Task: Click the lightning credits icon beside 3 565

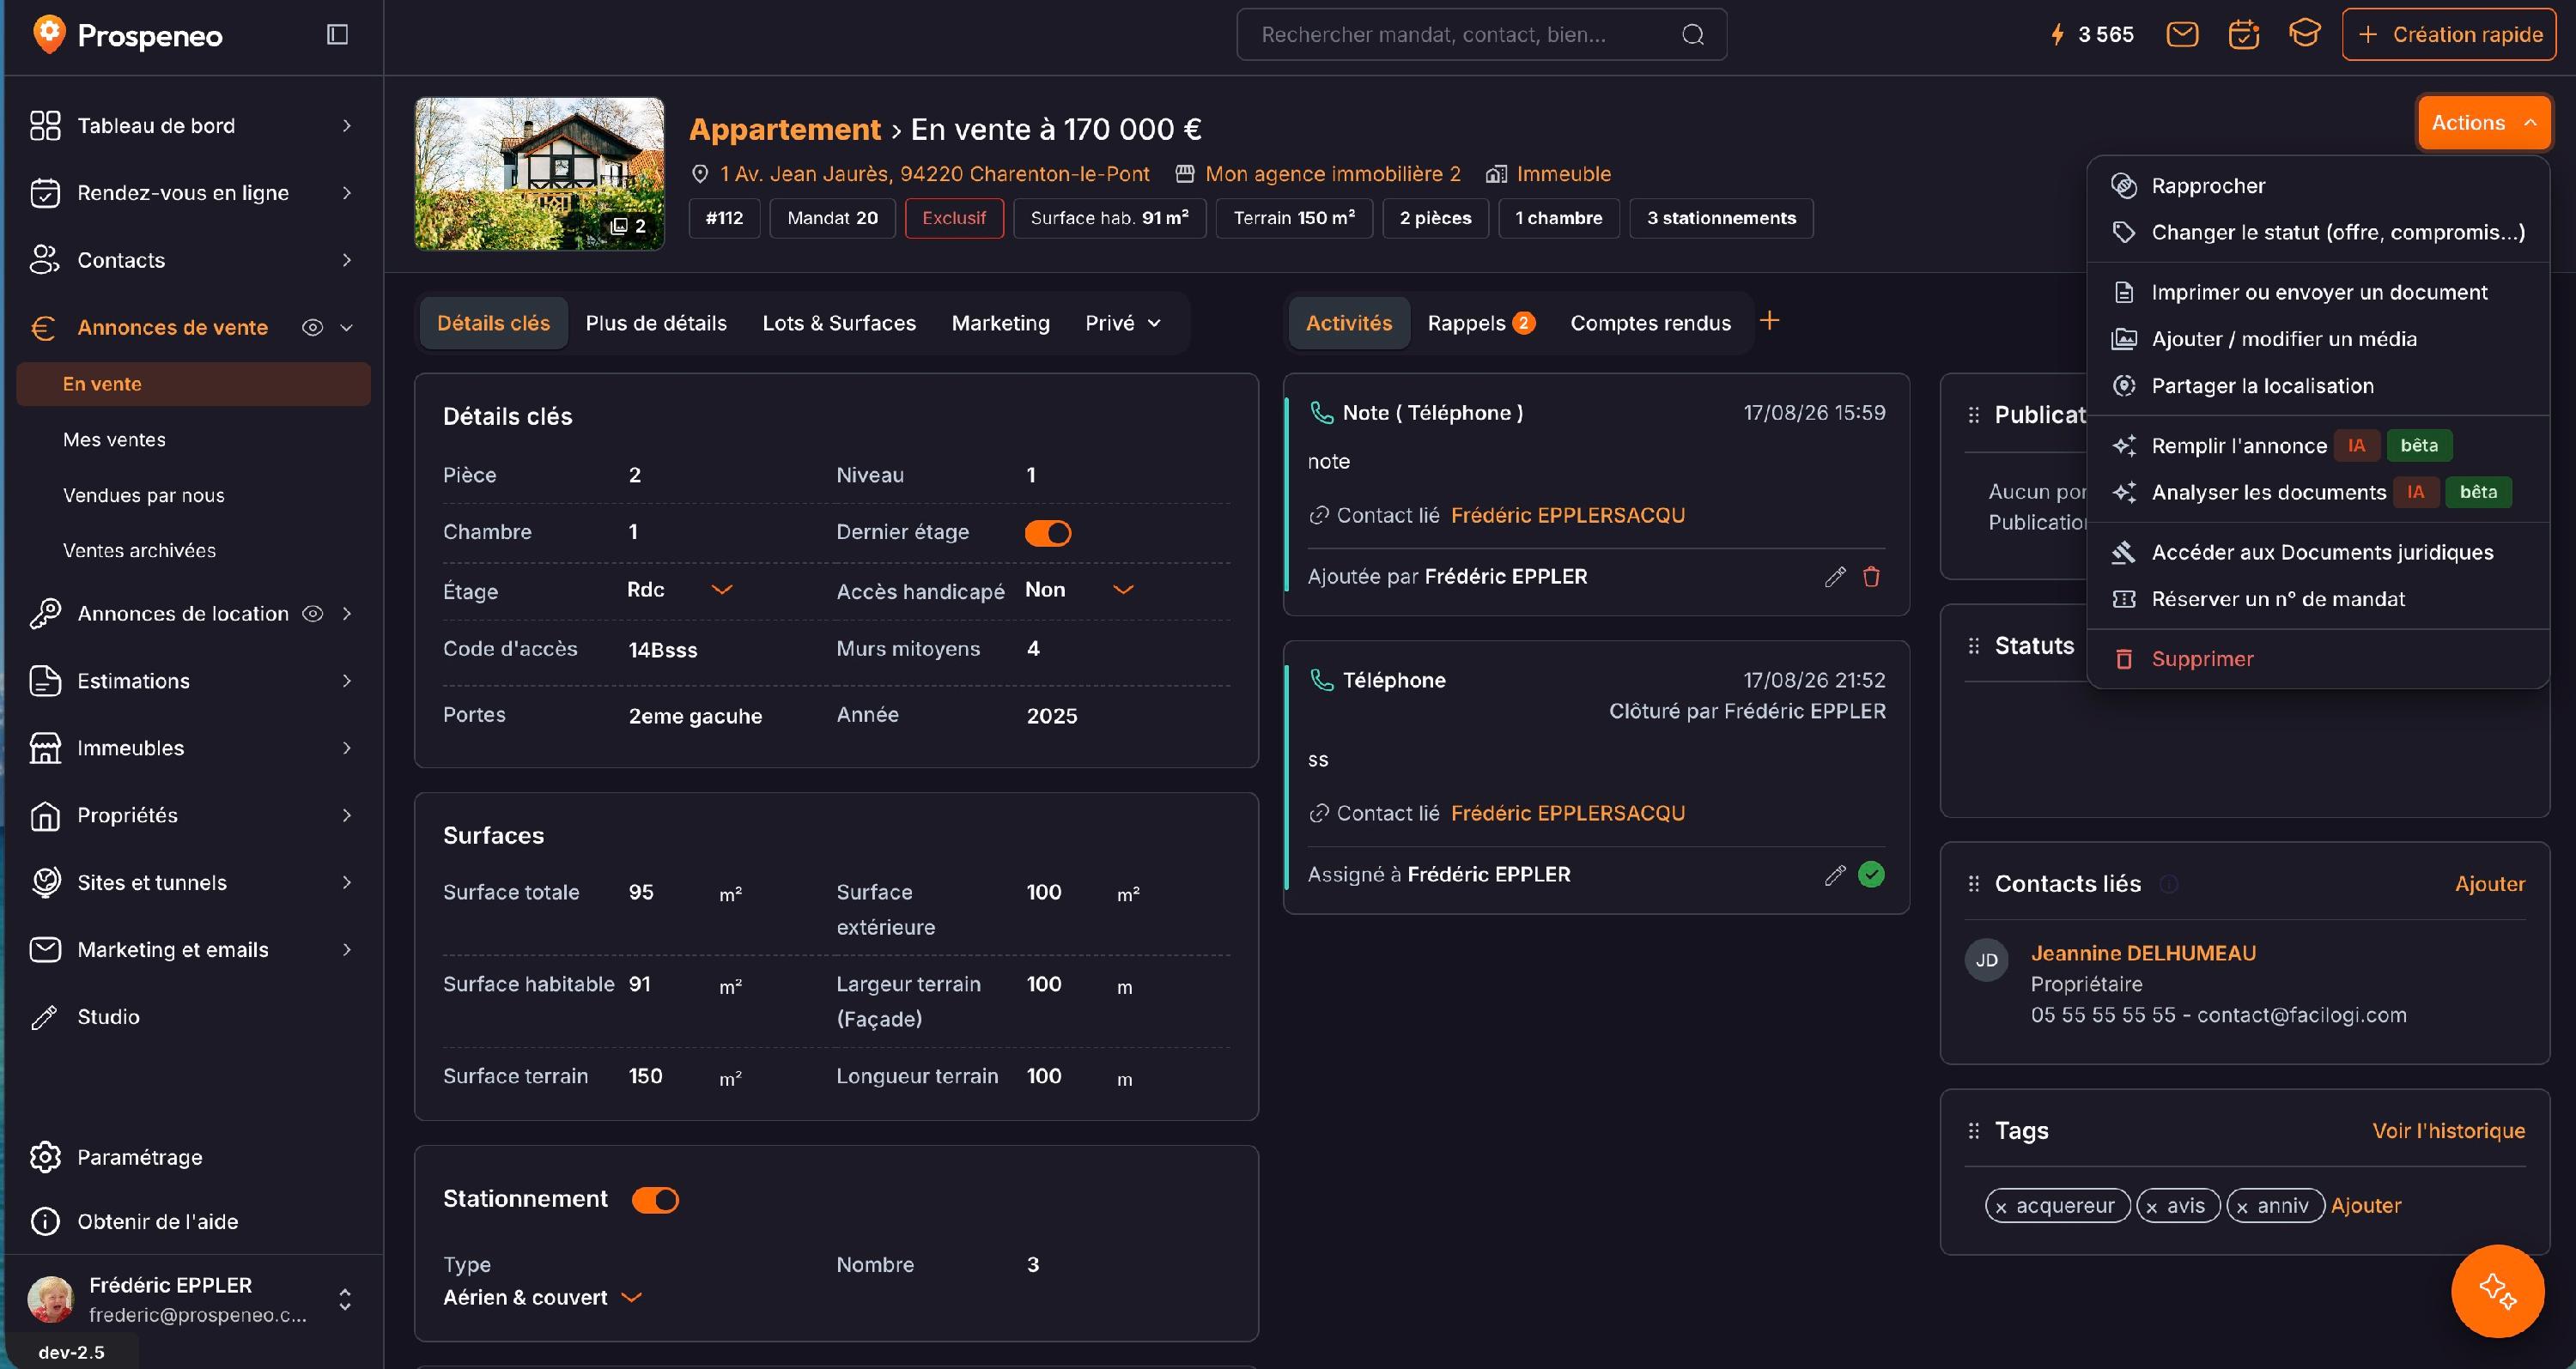Action: pyautogui.click(x=2057, y=35)
